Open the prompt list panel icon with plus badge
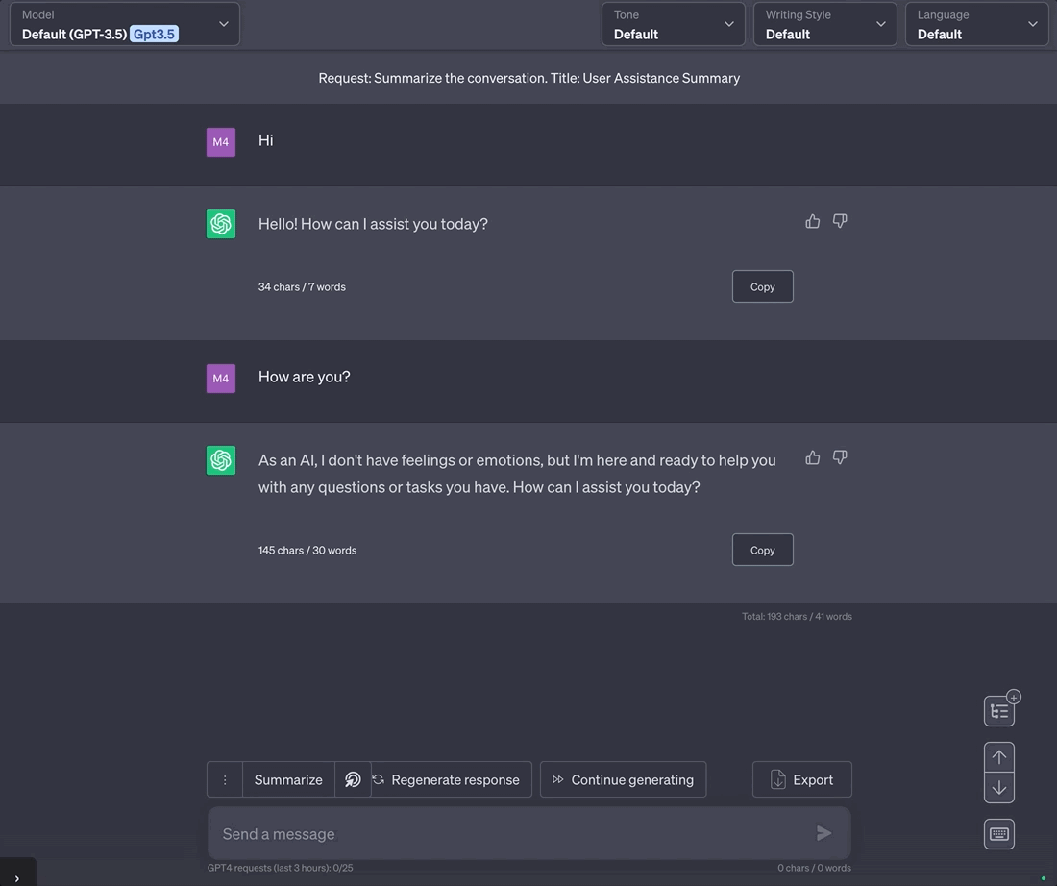The height and width of the screenshot is (886, 1057). (x=999, y=711)
